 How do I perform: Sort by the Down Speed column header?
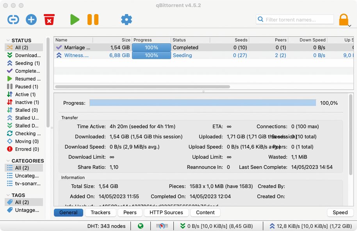tap(308, 40)
